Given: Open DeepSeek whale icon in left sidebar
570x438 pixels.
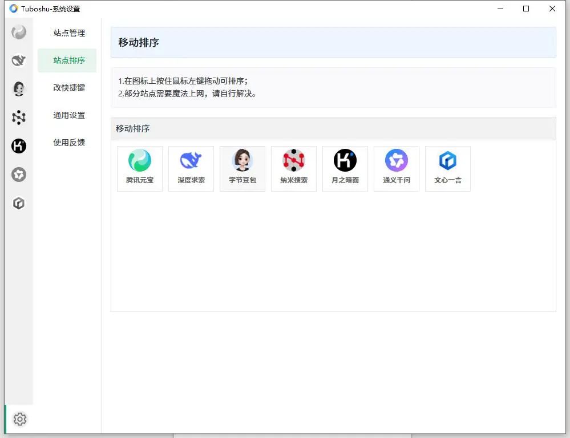Looking at the screenshot, I should (x=18, y=60).
